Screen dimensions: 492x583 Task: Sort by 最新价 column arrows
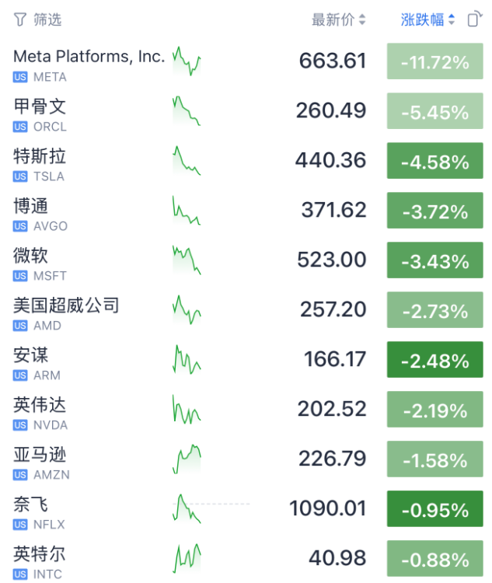tap(362, 20)
